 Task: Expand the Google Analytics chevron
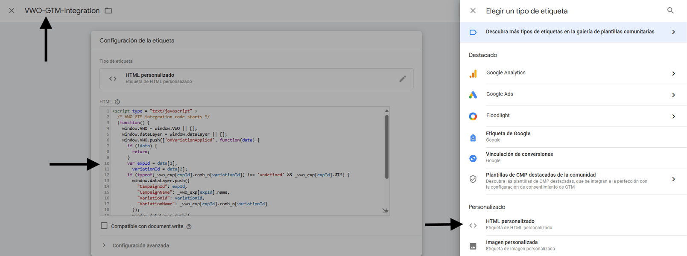(673, 74)
